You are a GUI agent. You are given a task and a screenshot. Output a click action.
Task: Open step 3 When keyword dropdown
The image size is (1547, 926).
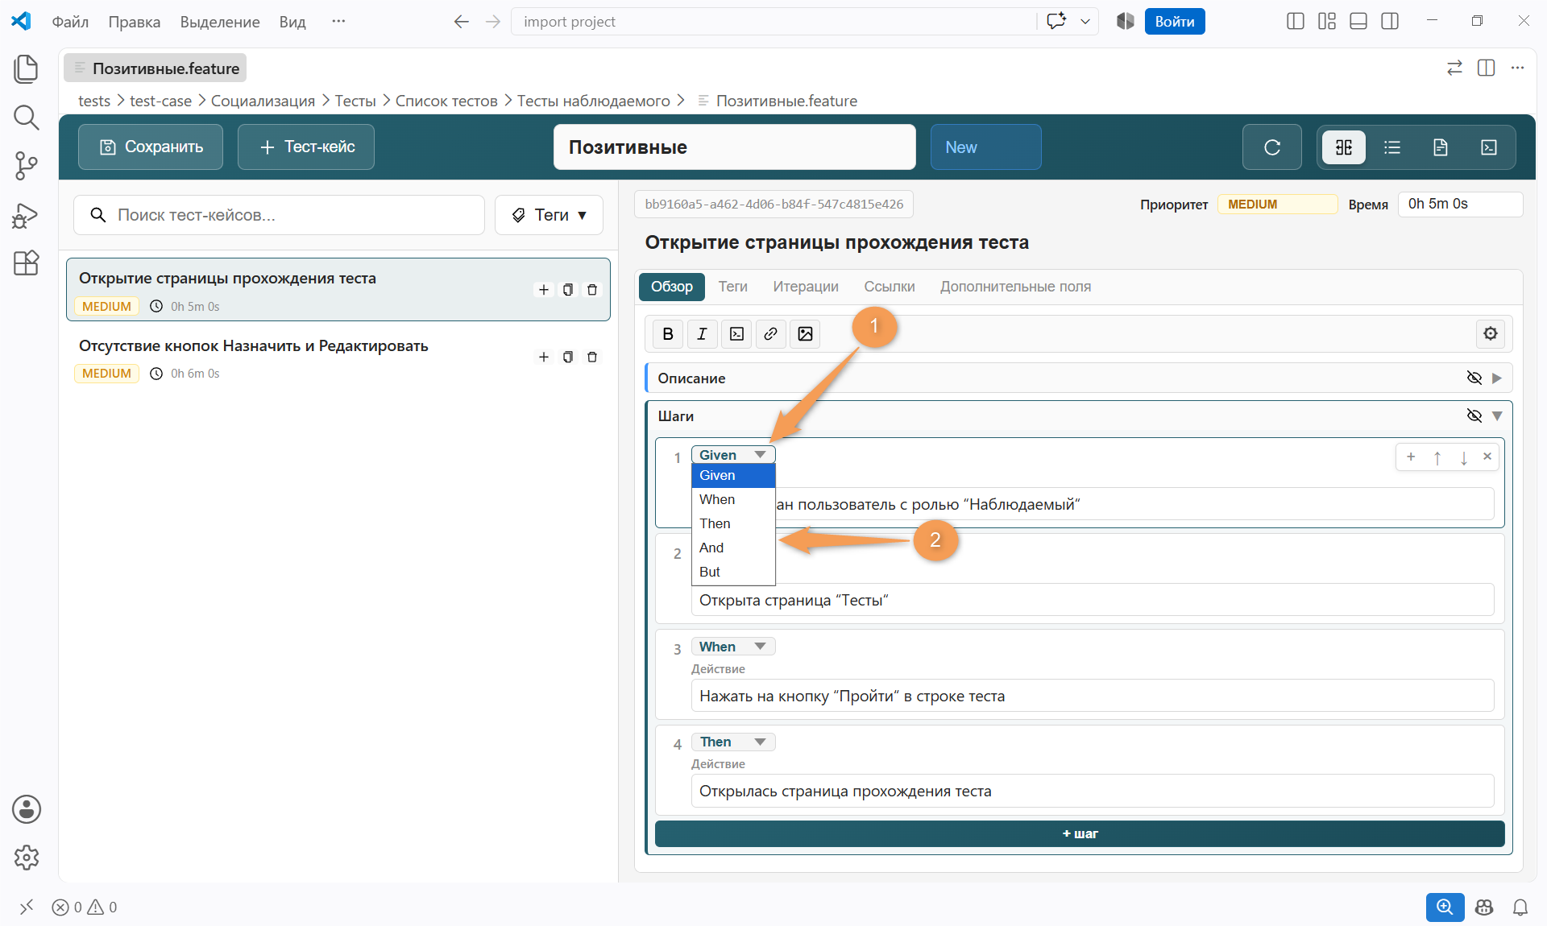click(733, 647)
